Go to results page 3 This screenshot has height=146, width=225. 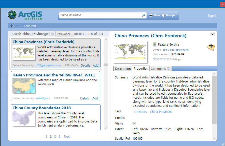coord(55,137)
